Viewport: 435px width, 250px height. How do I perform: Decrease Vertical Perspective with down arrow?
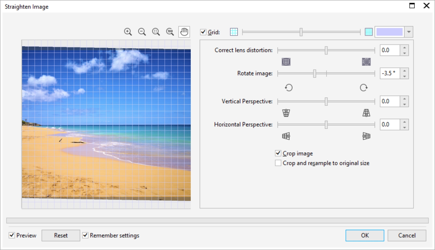pos(404,104)
